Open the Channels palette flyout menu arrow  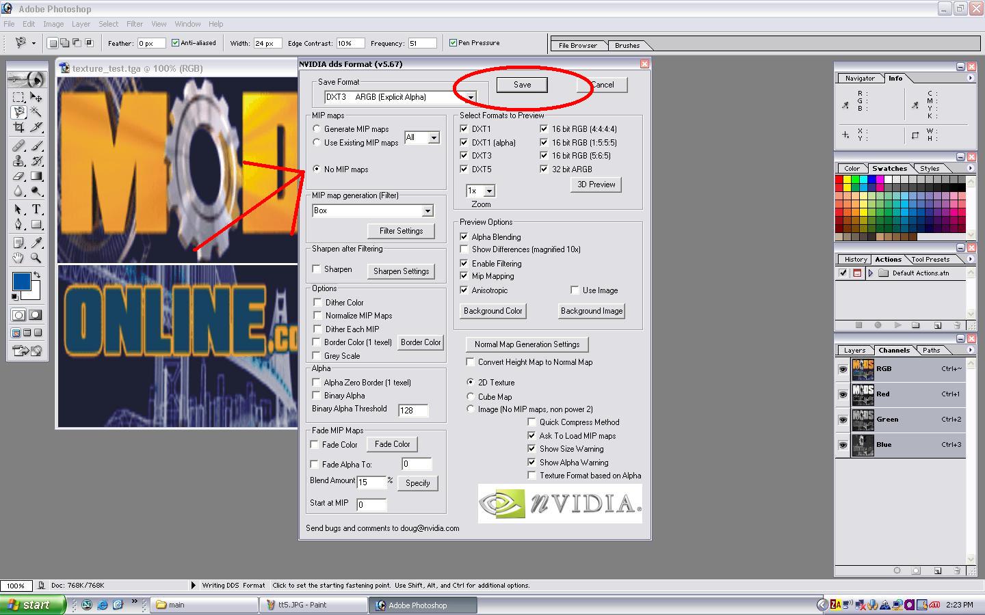(970, 350)
